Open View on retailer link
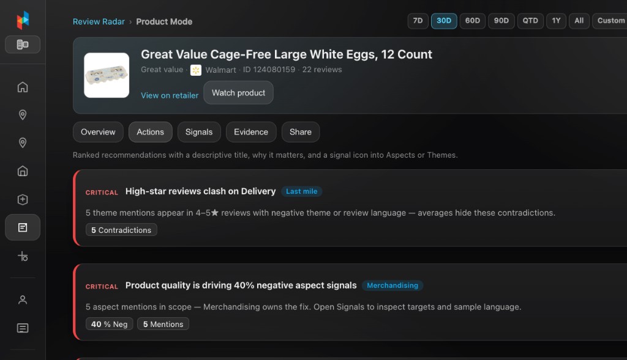The image size is (627, 360). coord(170,95)
